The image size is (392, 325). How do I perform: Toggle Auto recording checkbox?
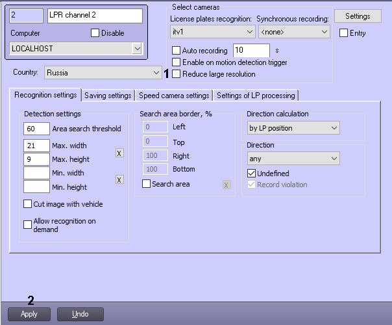click(177, 51)
